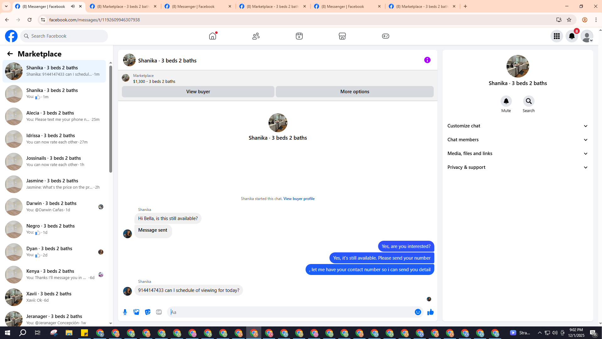Screen dimensions: 602x339
Task: Expand the Chat members section
Action: pyautogui.click(x=518, y=140)
